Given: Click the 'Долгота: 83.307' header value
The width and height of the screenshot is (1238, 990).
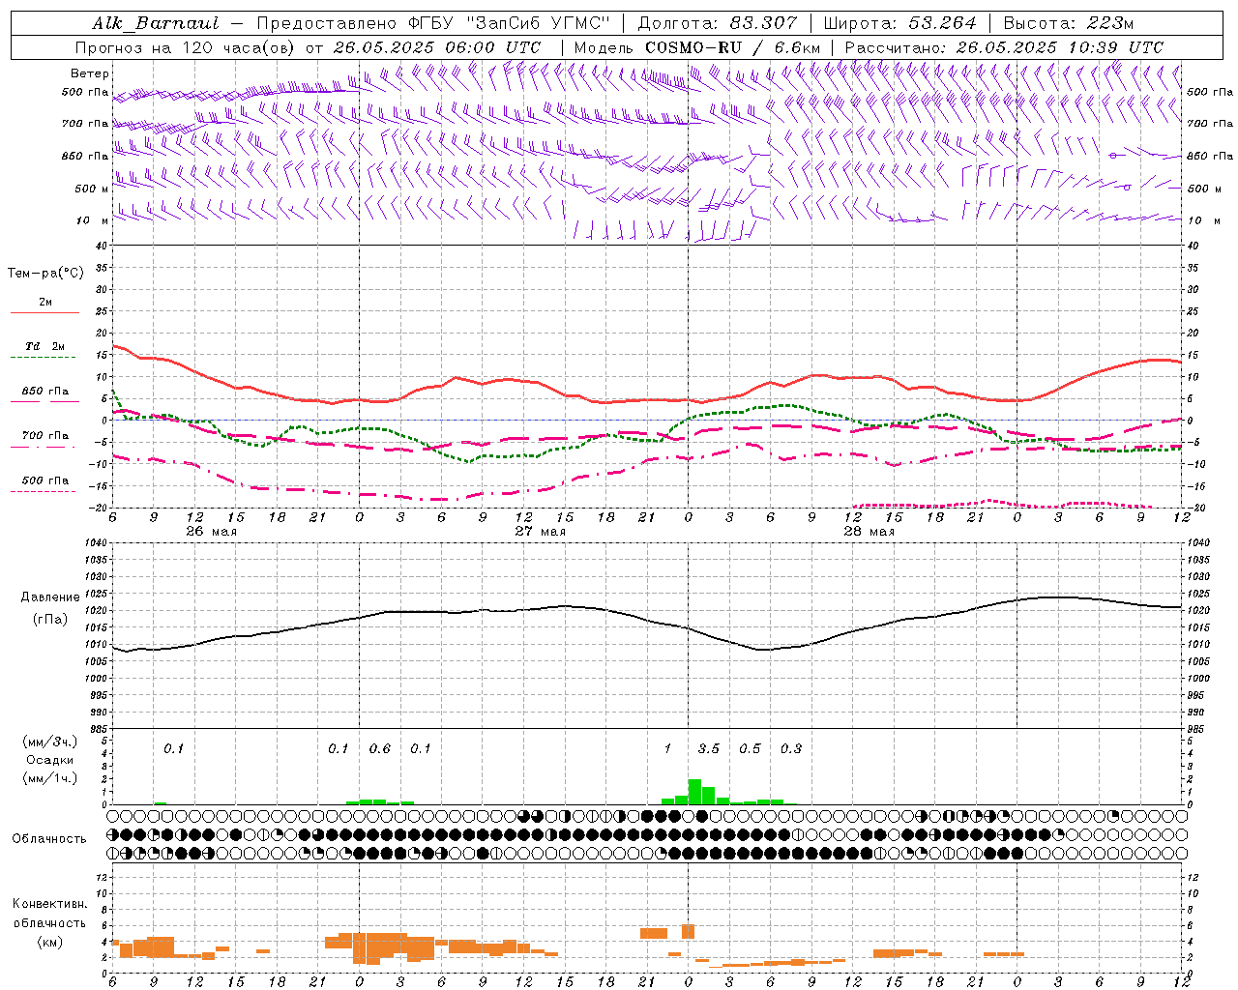Looking at the screenshot, I should click(x=718, y=23).
